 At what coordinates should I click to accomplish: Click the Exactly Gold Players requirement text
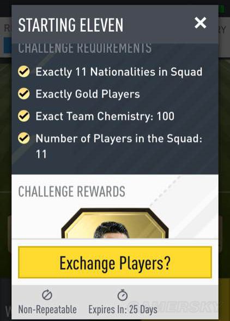click(x=88, y=94)
